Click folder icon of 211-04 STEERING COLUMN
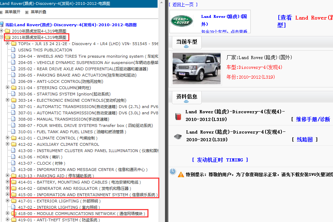 [14, 87]
